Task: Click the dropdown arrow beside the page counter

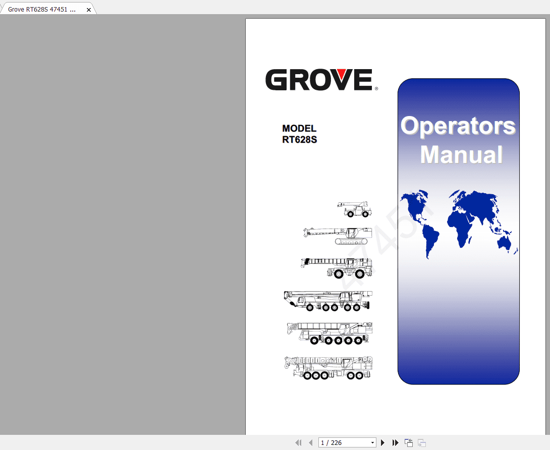Action: (372, 442)
